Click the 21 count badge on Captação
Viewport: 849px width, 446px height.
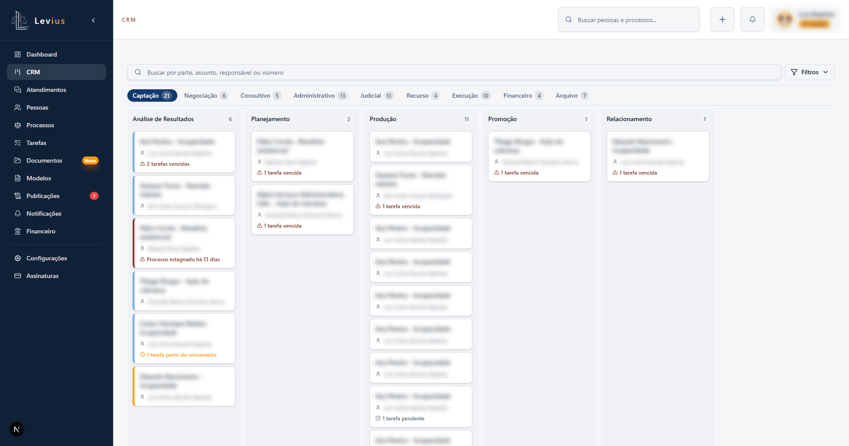pyautogui.click(x=166, y=95)
